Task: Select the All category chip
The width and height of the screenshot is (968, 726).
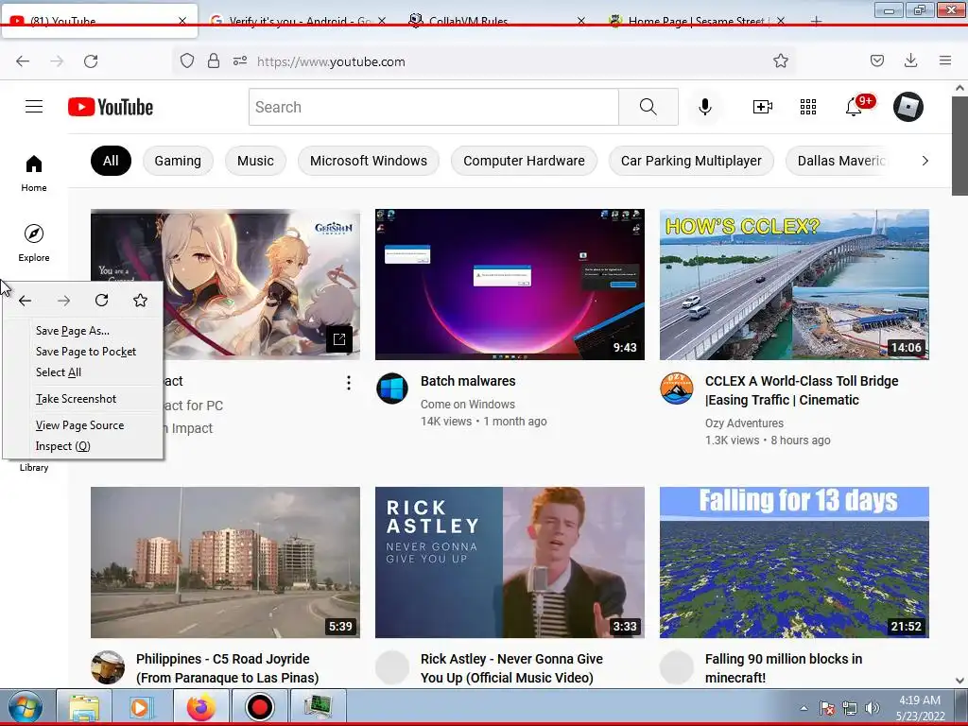Action: 112,161
